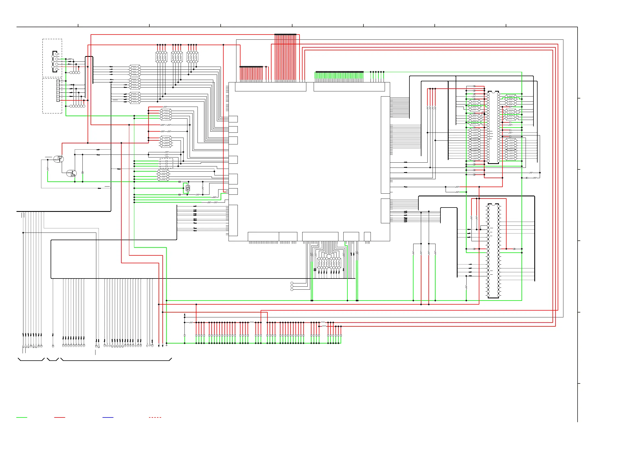Viewport: 617px width, 458px height.
Task: Click the large central IC outline
Action: pos(309,162)
